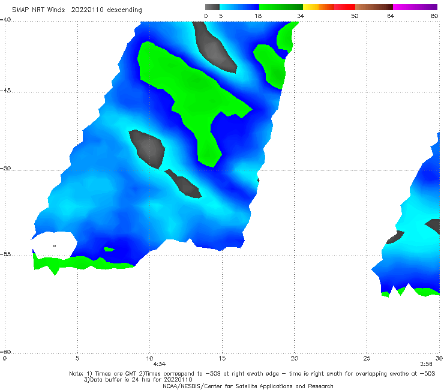Click the "SMAP NRT Winds" title text
Screen dimensions: 444x390
point(38,10)
